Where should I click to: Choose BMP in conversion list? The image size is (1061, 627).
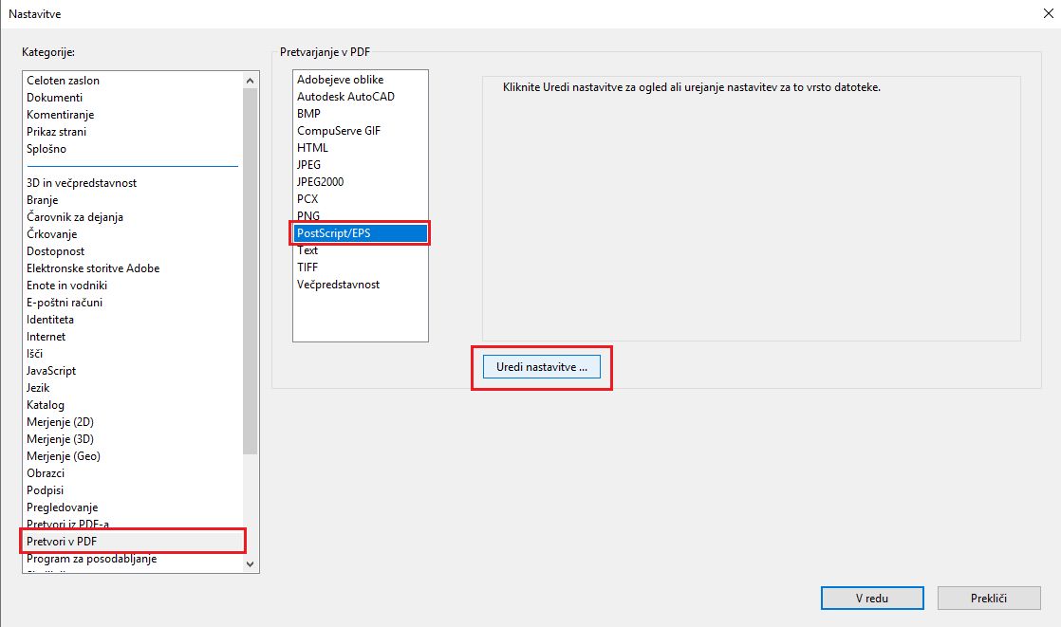(x=308, y=114)
